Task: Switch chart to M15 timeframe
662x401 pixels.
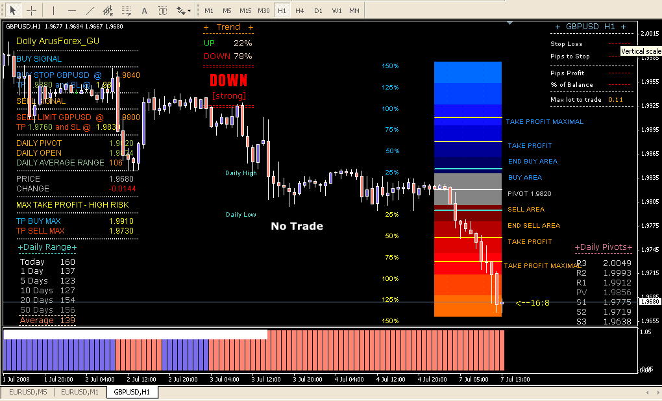Action: [x=245, y=11]
